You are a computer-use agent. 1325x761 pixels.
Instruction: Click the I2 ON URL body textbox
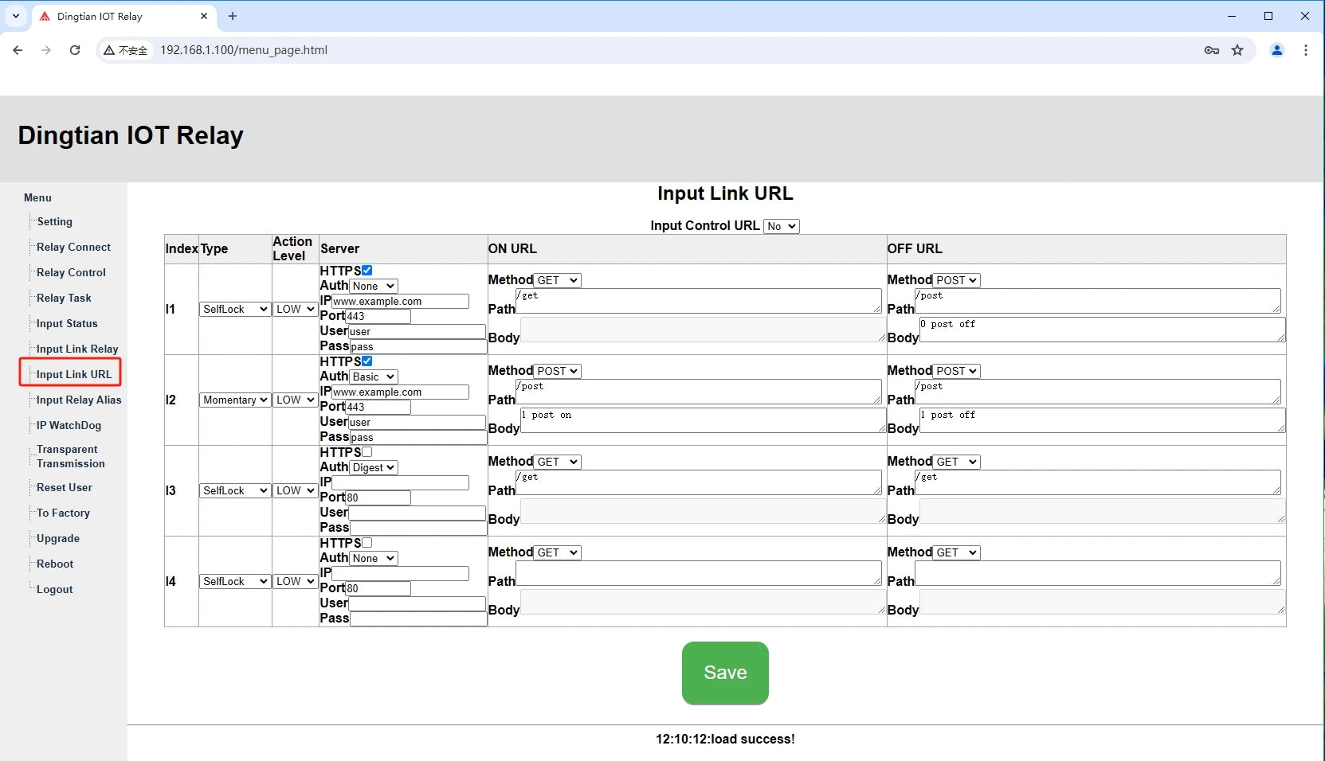coord(702,420)
